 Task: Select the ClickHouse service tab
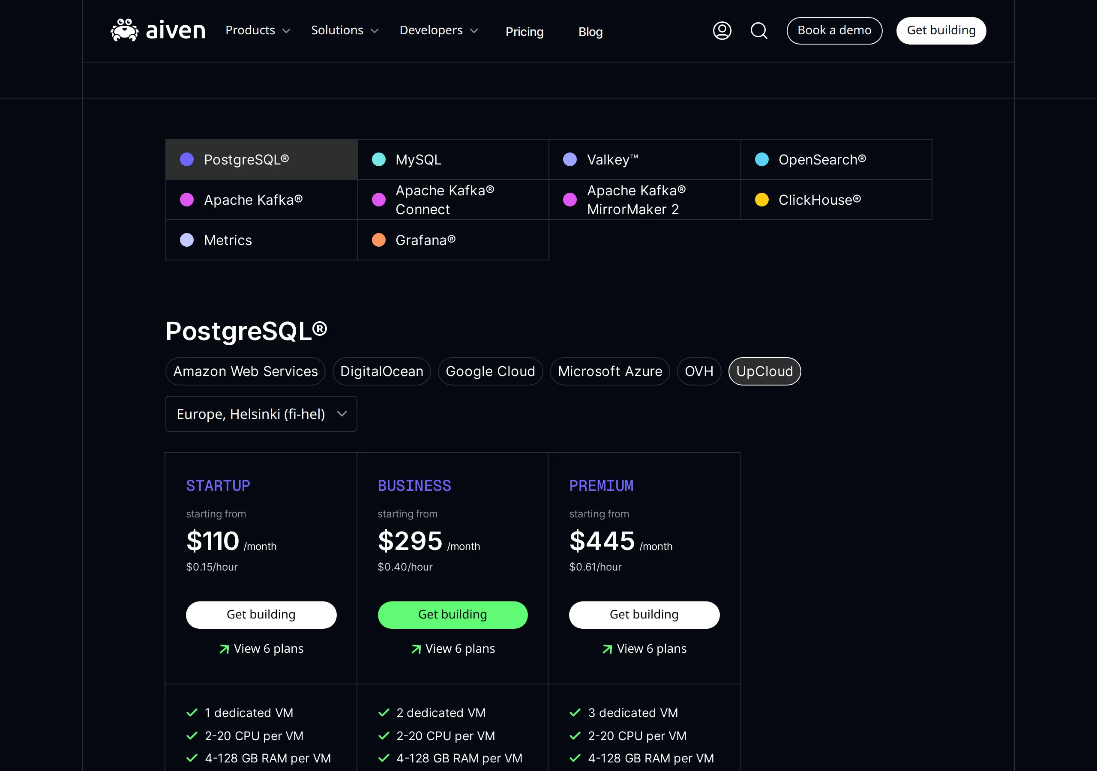(836, 200)
